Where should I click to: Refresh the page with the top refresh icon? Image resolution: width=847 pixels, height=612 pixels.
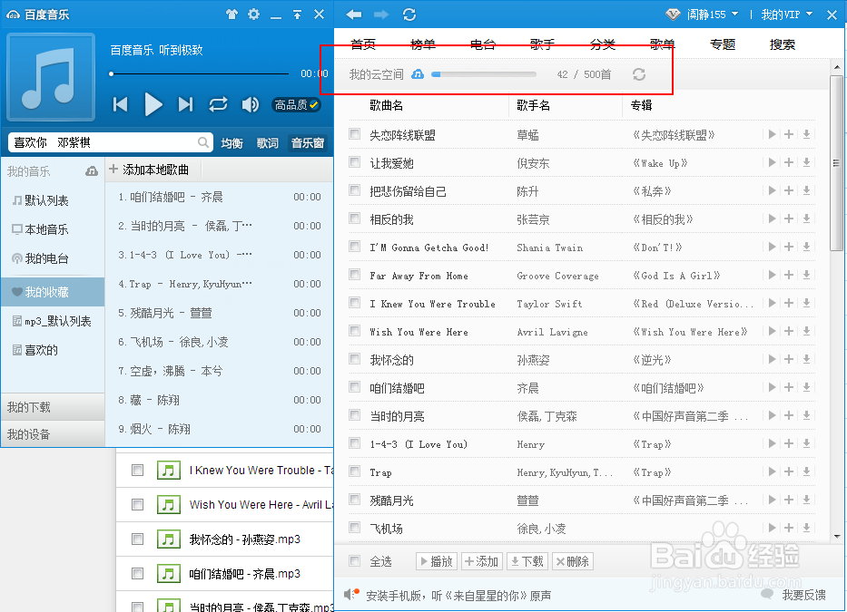point(409,15)
